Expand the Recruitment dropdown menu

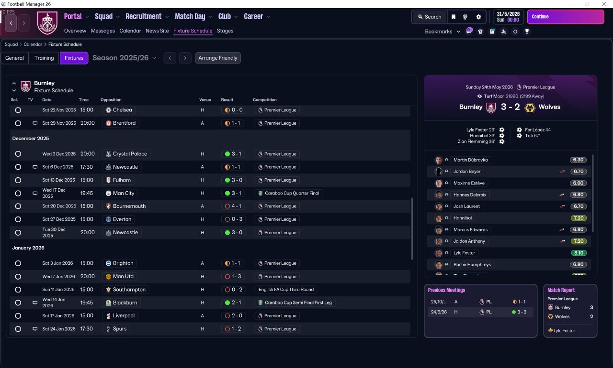148,16
